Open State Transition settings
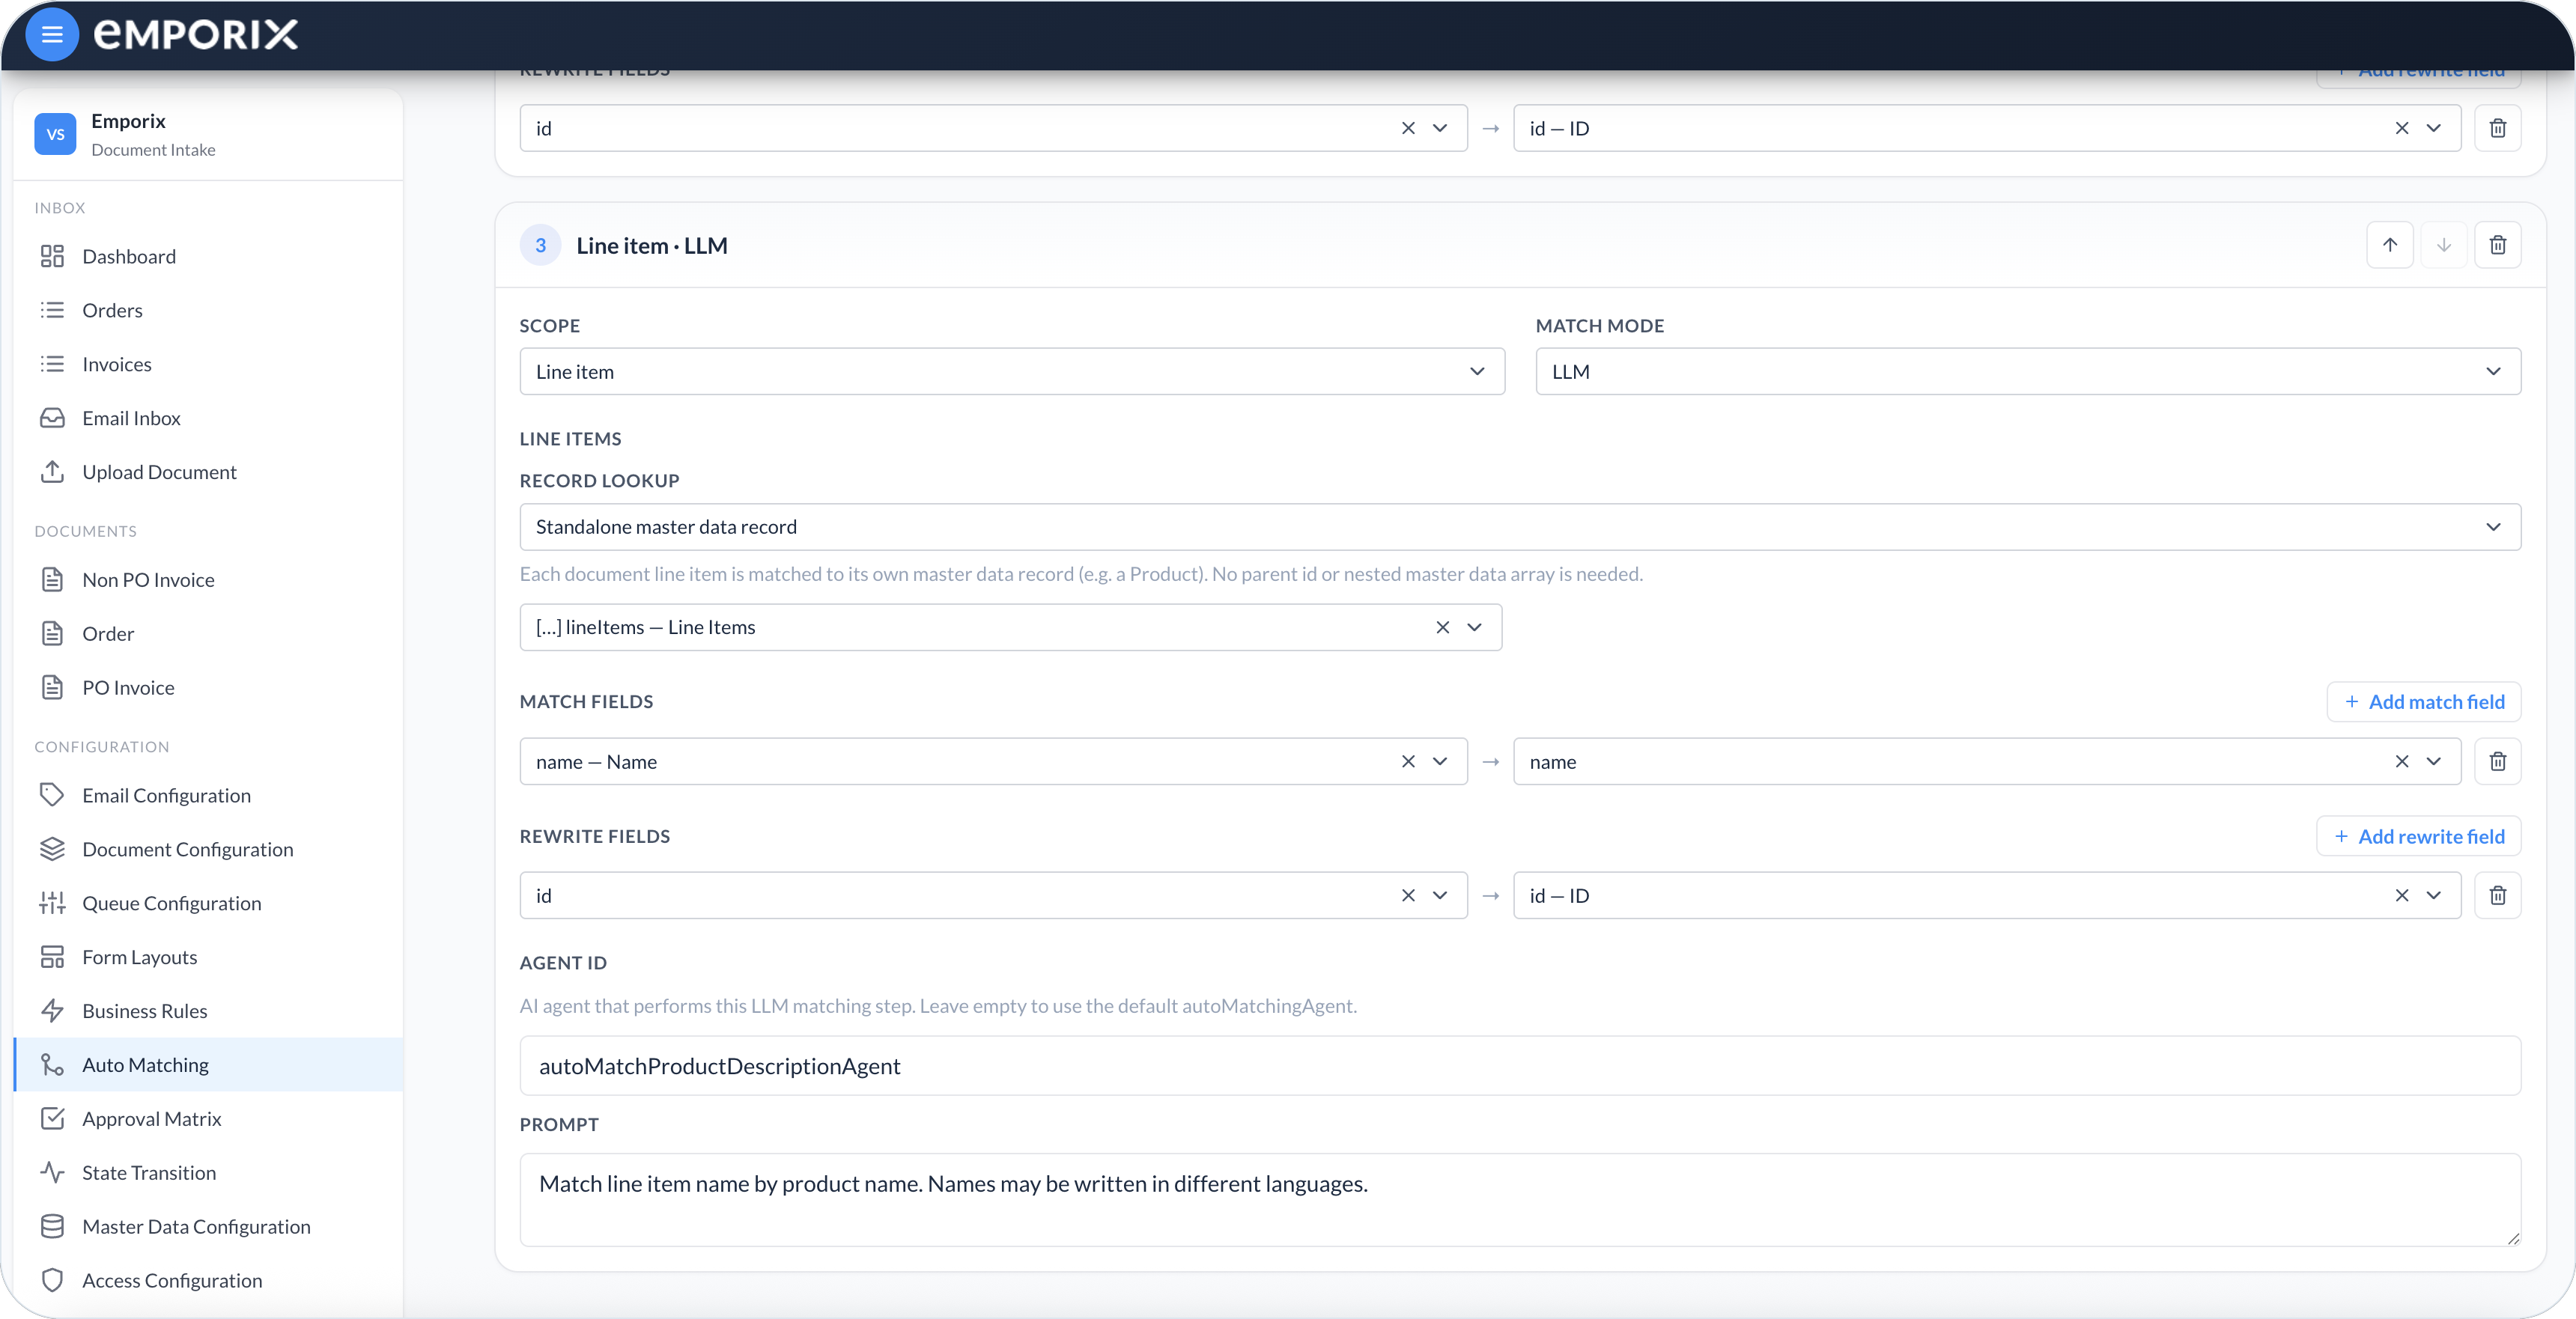The width and height of the screenshot is (2576, 1319). tap(208, 1173)
